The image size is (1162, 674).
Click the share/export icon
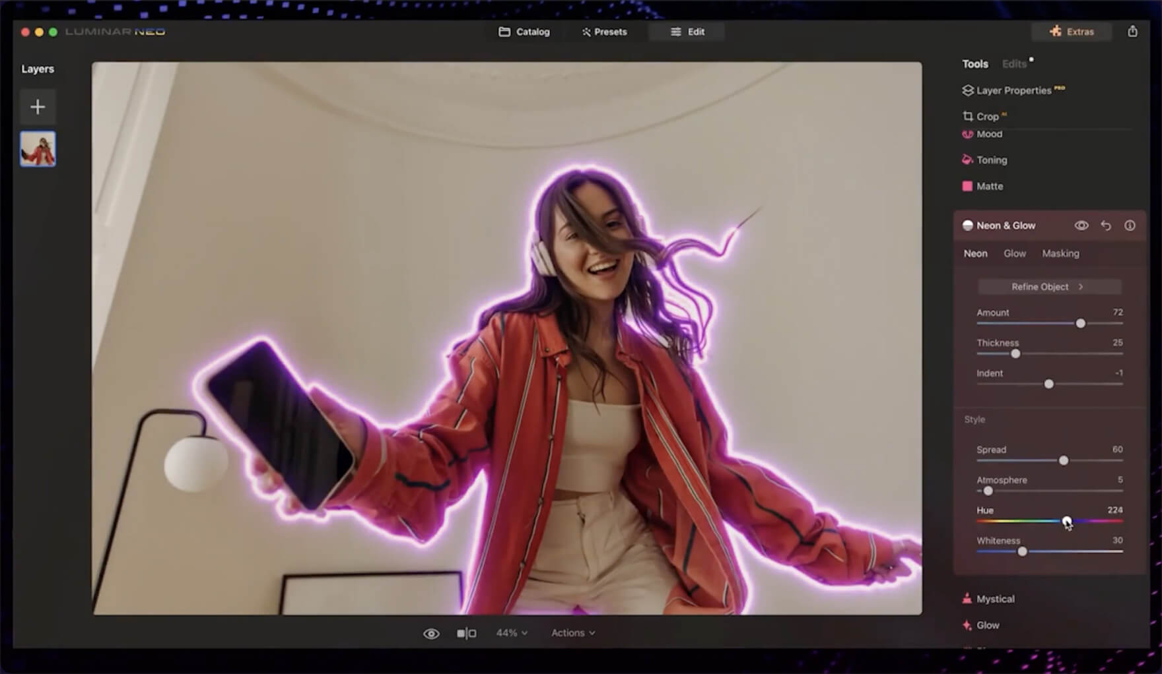click(1132, 32)
